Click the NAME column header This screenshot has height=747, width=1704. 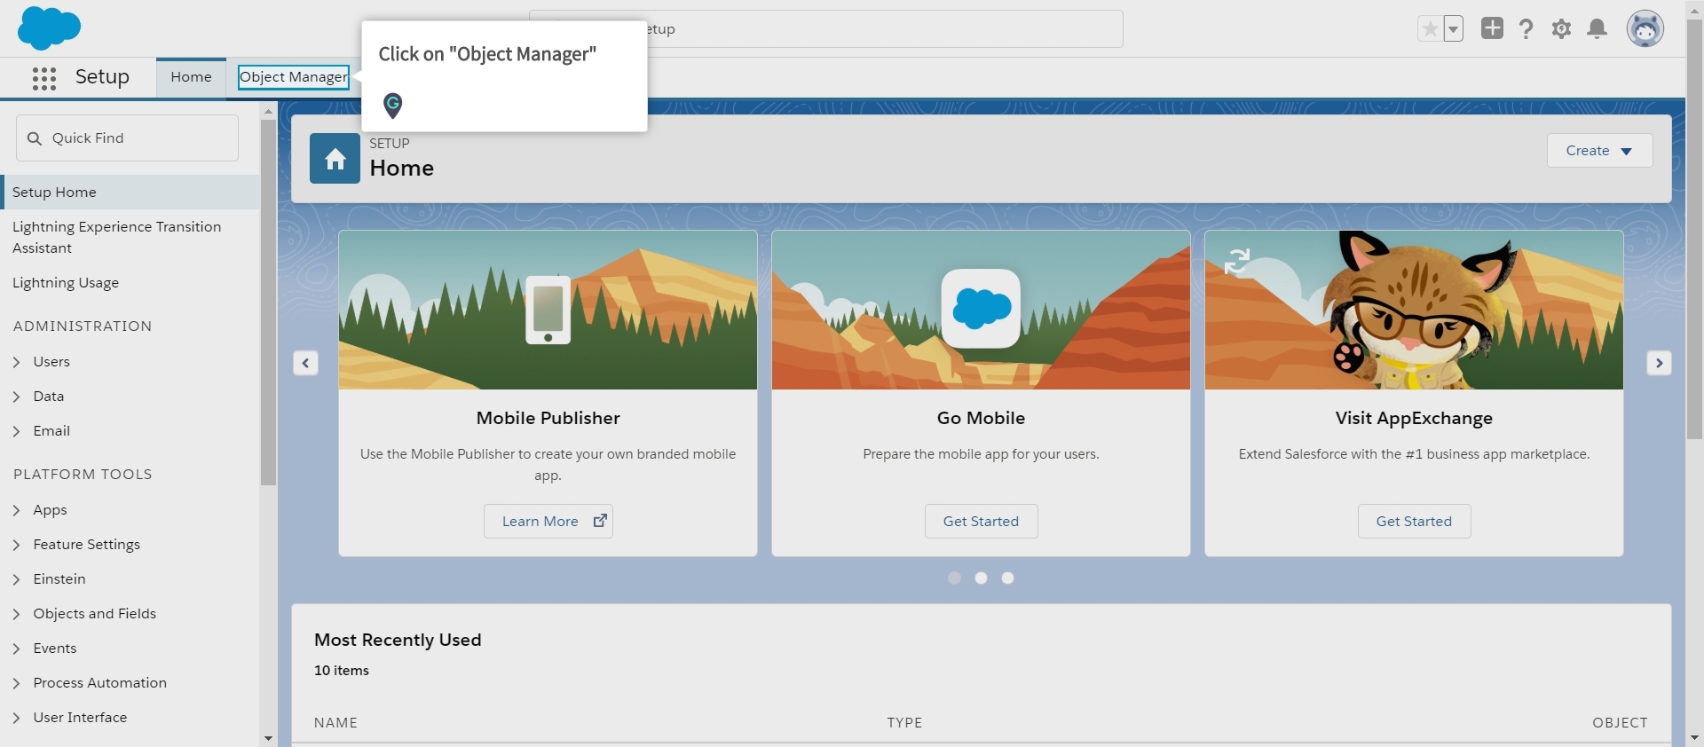pyautogui.click(x=335, y=723)
